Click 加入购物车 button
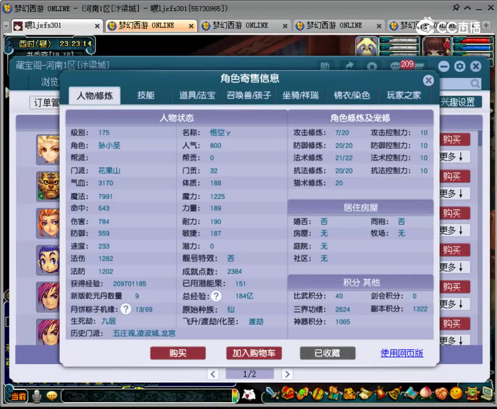Viewport: 497px width, 409px height. (254, 353)
